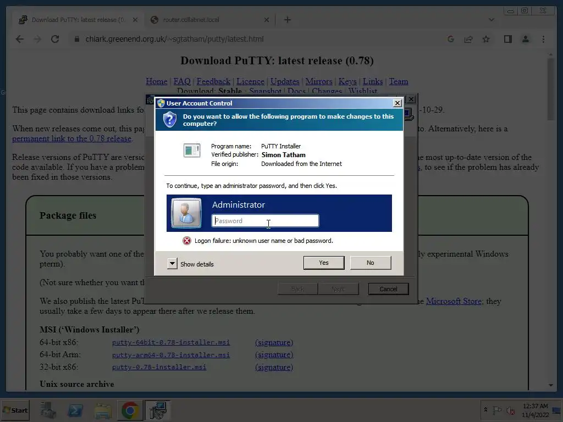Toggle Chrome side panel

click(507, 39)
